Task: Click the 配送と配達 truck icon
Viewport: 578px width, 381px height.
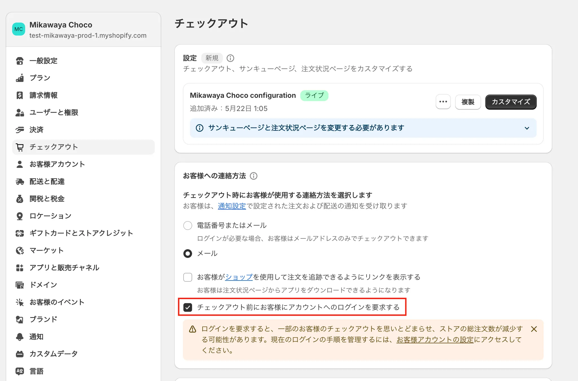Action: pyautogui.click(x=20, y=182)
